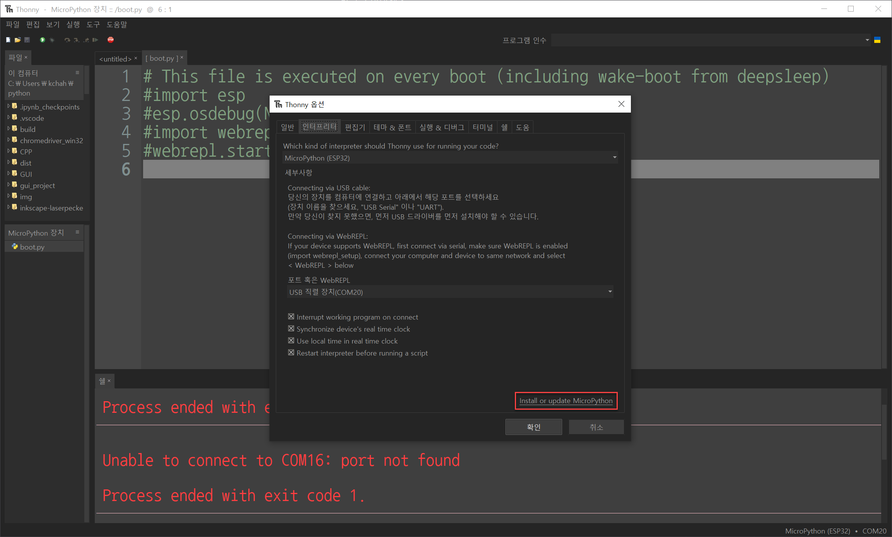Click the Ukraine flag icon in the toolbar

[x=877, y=40]
